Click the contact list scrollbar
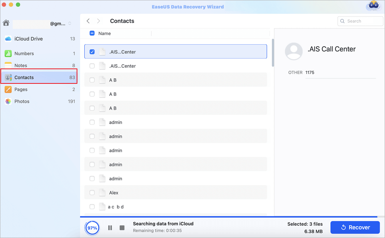 (273, 52)
